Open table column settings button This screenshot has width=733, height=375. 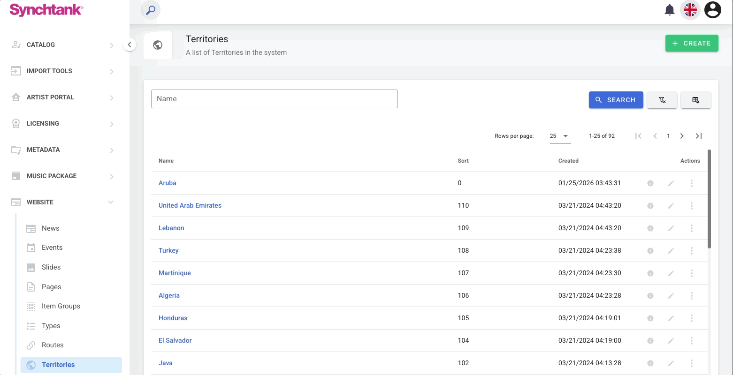[696, 100]
